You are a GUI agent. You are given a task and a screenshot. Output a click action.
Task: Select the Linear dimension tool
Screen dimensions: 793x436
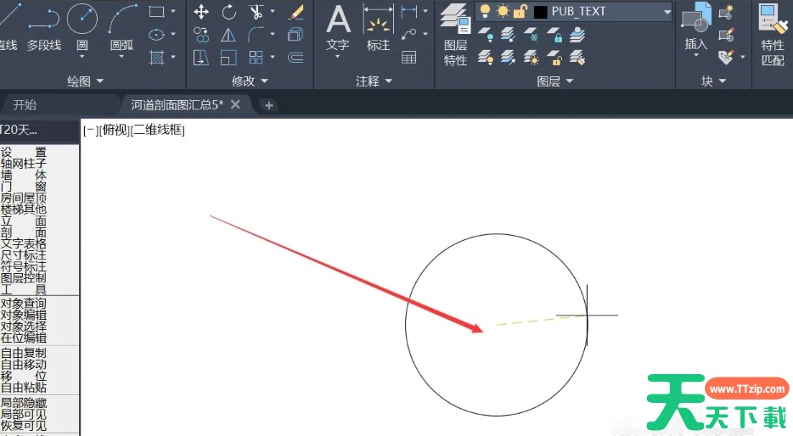pyautogui.click(x=408, y=11)
